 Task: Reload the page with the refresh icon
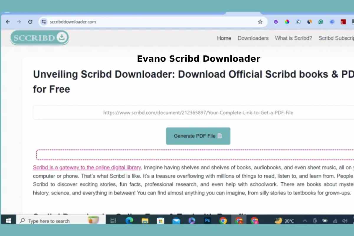[x=30, y=22]
